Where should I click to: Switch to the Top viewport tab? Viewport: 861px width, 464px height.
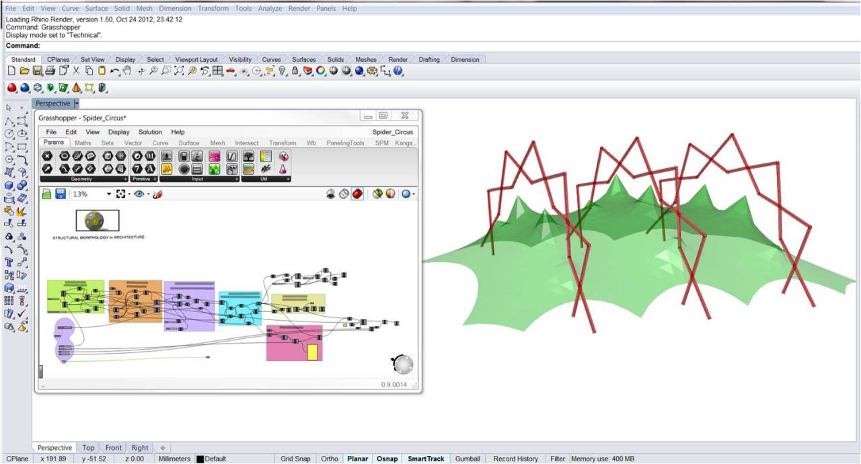coord(89,448)
